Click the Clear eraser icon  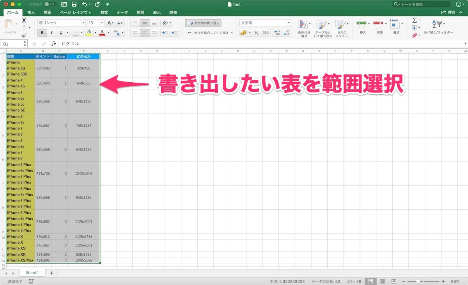415,35
